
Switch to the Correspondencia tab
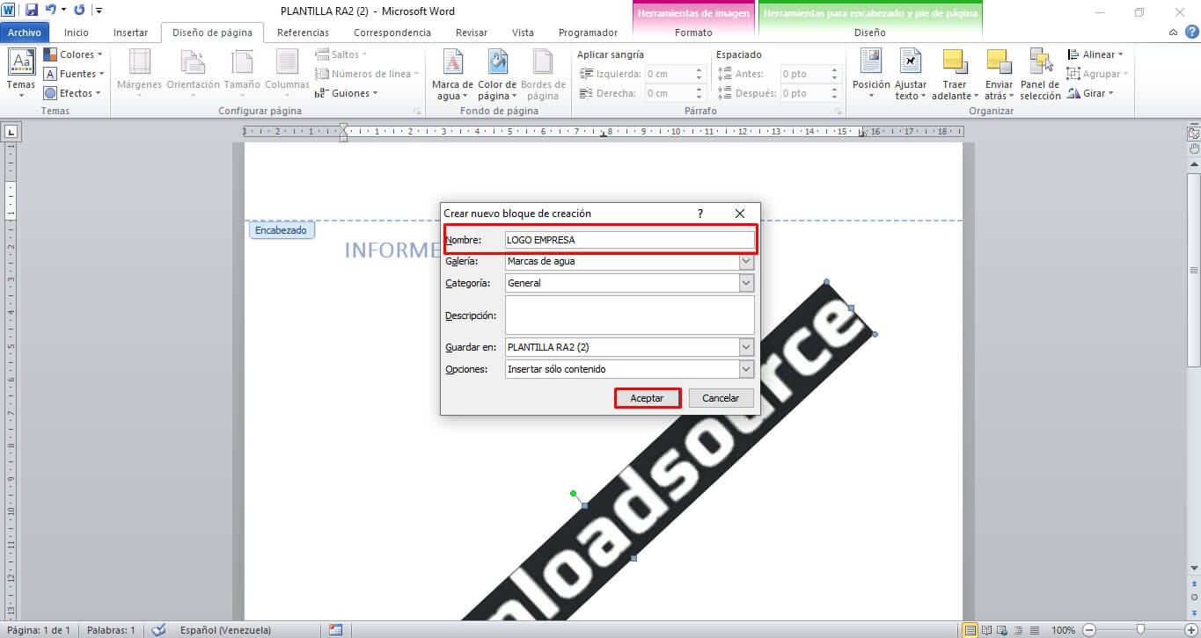tap(392, 33)
